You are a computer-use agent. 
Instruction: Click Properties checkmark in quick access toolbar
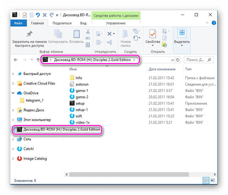click(x=25, y=15)
